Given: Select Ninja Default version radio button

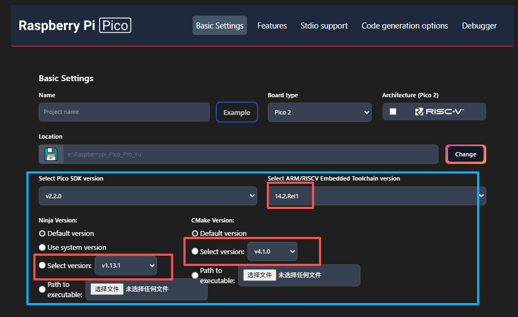Looking at the screenshot, I should click(x=42, y=234).
